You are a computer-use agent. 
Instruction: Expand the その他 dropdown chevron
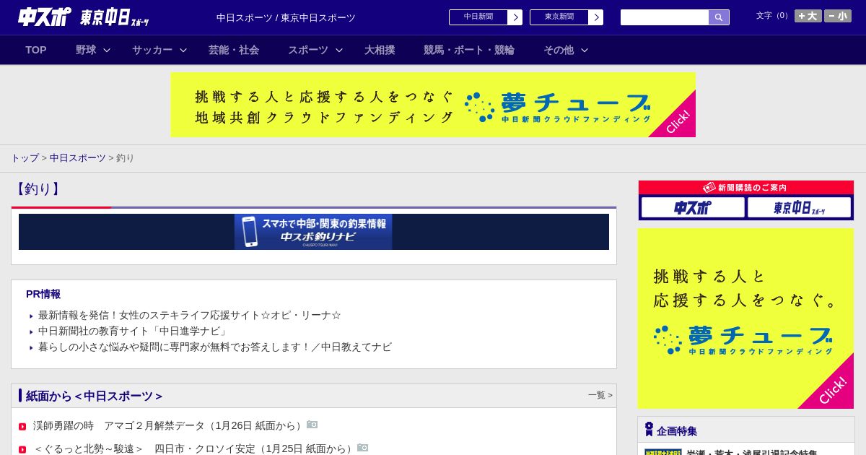(585, 50)
